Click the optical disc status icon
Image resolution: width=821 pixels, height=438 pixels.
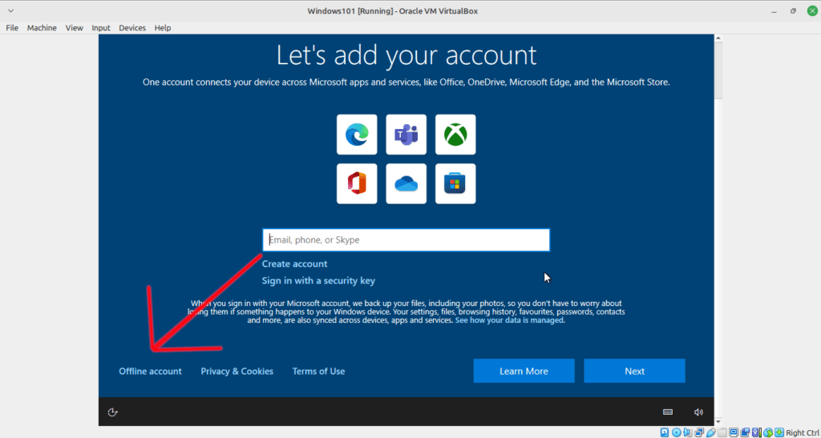click(x=677, y=432)
